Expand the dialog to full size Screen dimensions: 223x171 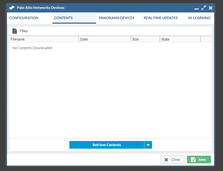tap(204, 8)
